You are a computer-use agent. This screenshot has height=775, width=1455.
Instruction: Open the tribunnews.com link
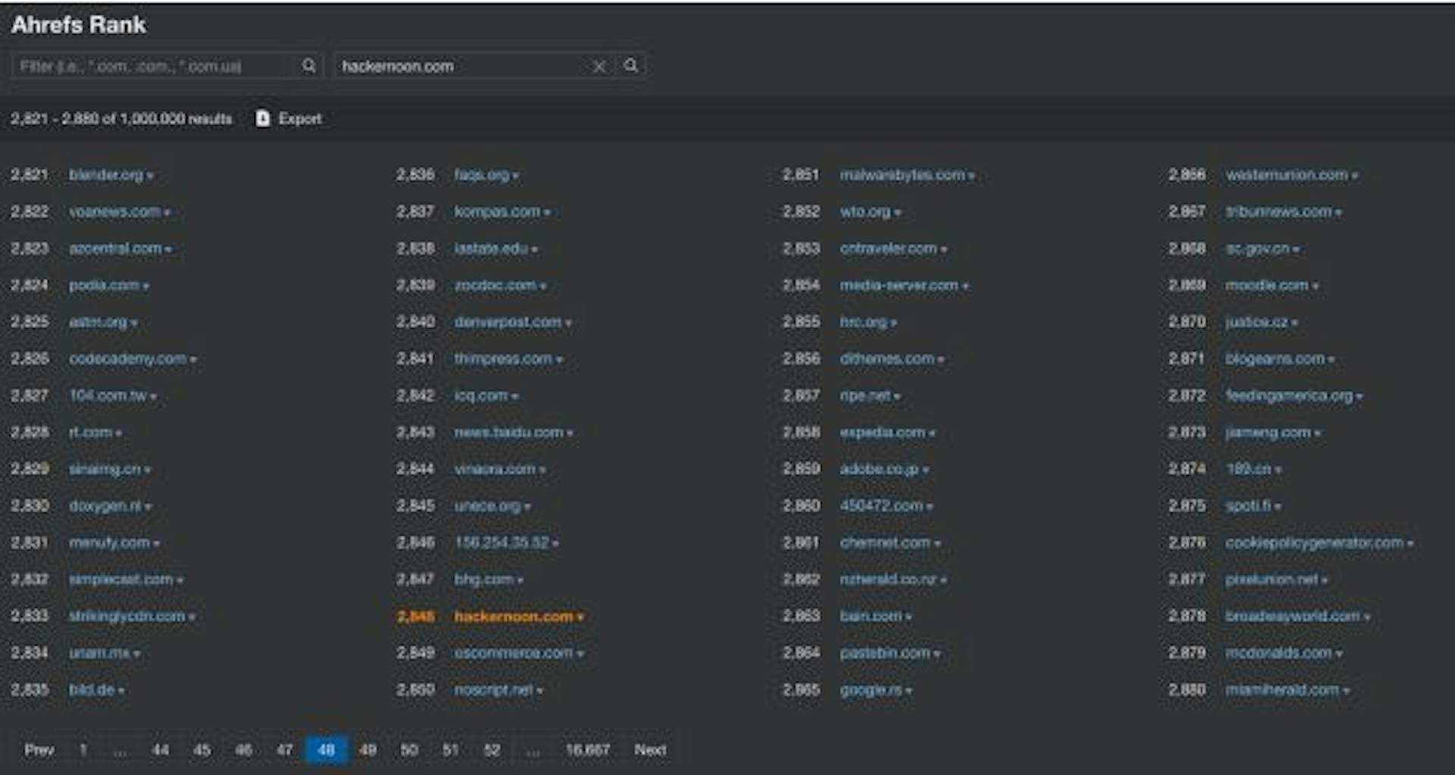[x=1278, y=212]
